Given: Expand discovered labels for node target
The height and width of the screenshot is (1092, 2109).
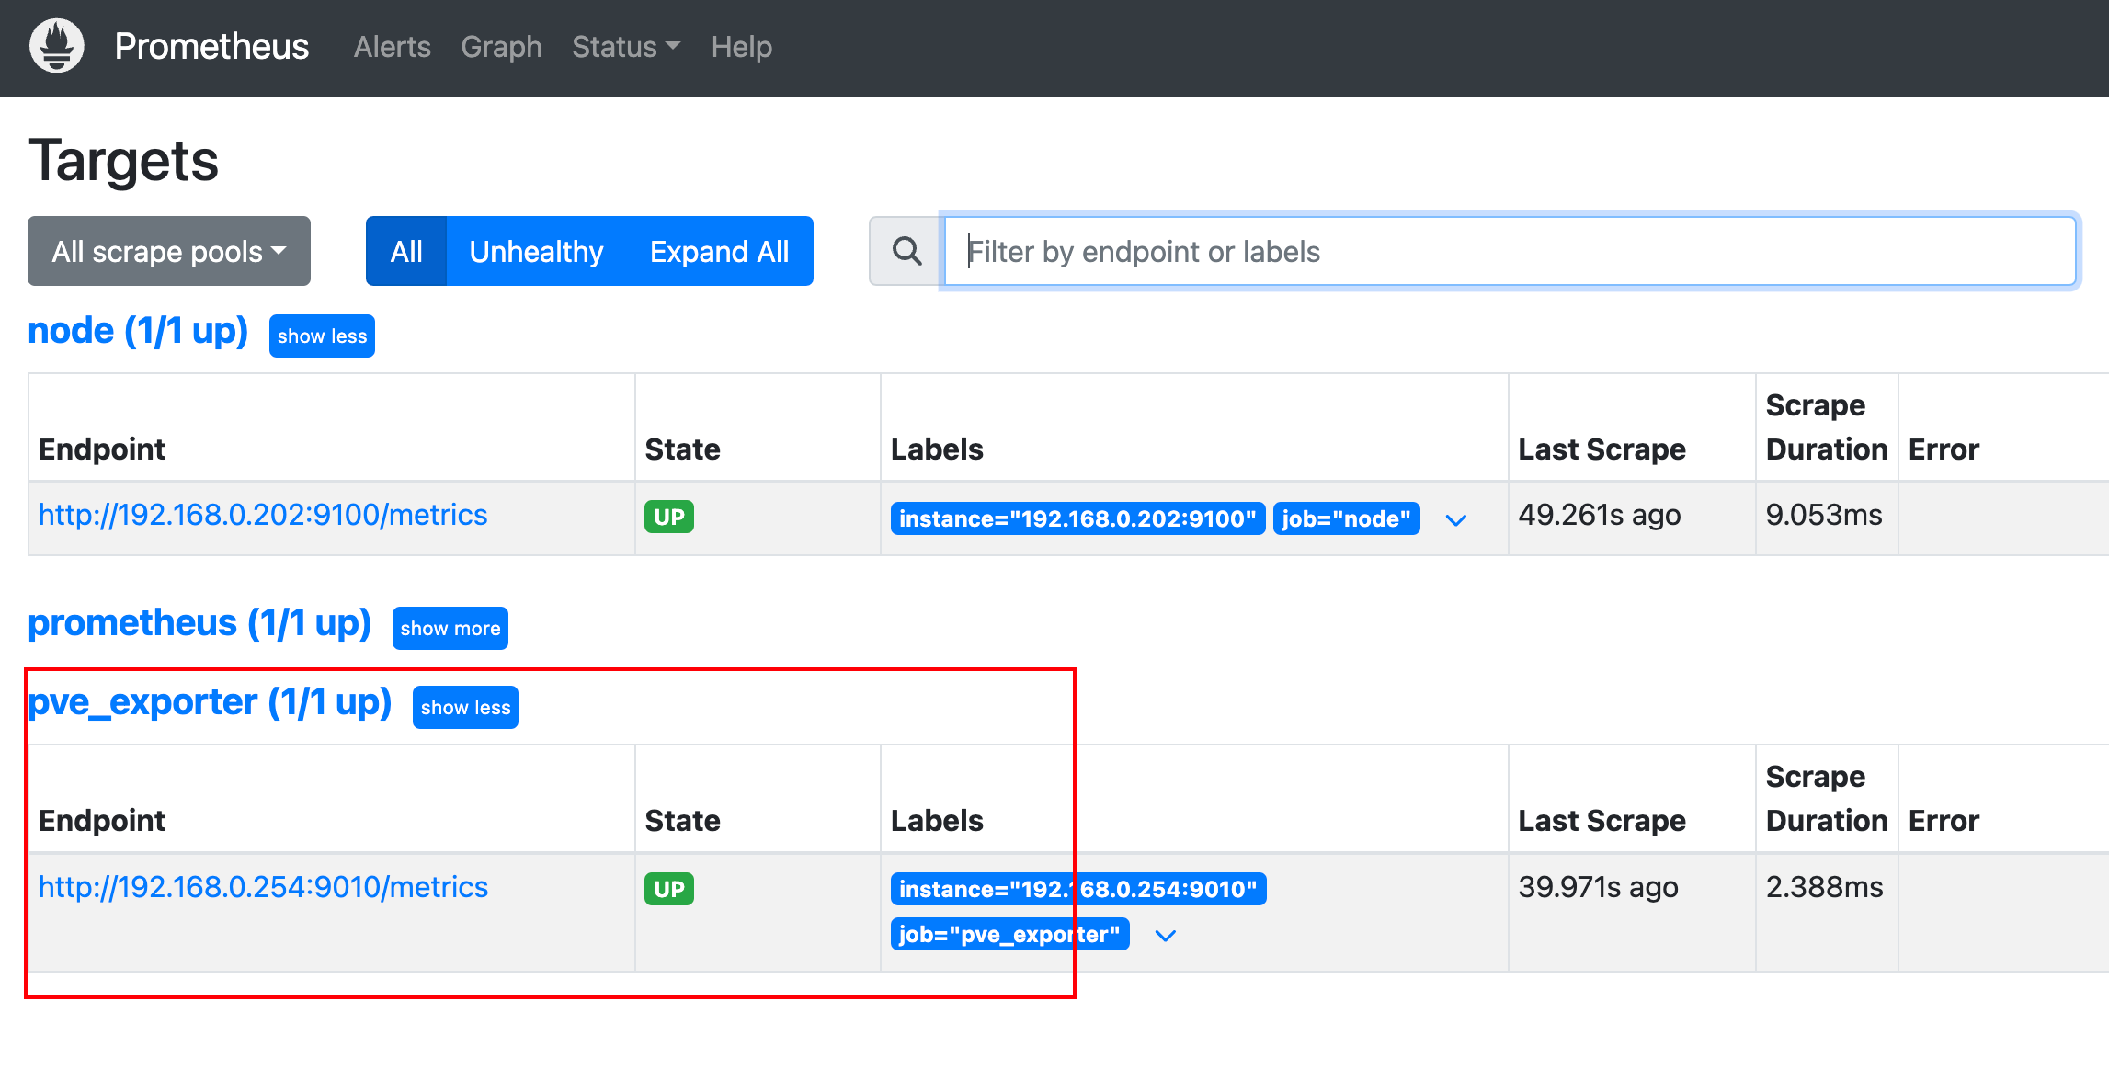Looking at the screenshot, I should click(1455, 520).
